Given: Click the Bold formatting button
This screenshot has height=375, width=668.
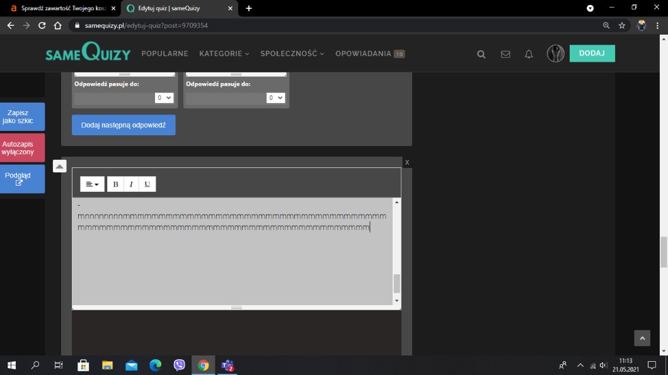Looking at the screenshot, I should (x=115, y=184).
